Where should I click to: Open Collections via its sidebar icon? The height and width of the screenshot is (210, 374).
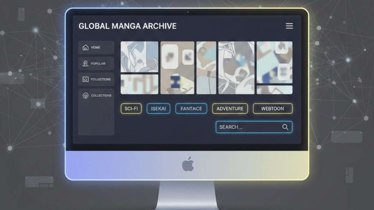pos(85,95)
